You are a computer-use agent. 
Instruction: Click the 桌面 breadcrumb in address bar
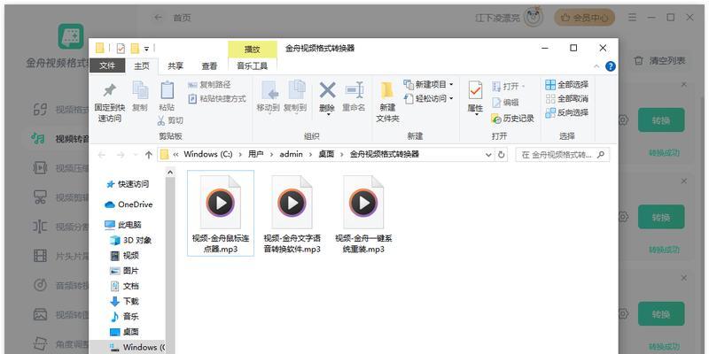pos(326,154)
